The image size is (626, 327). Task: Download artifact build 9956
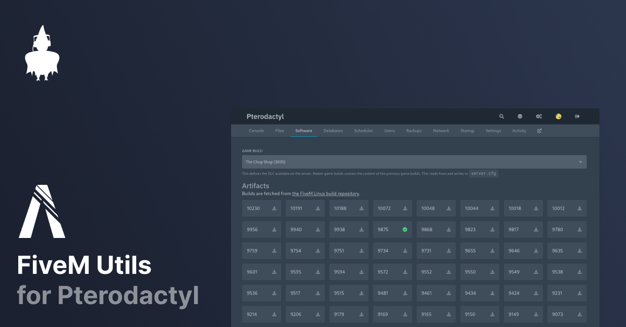(274, 230)
